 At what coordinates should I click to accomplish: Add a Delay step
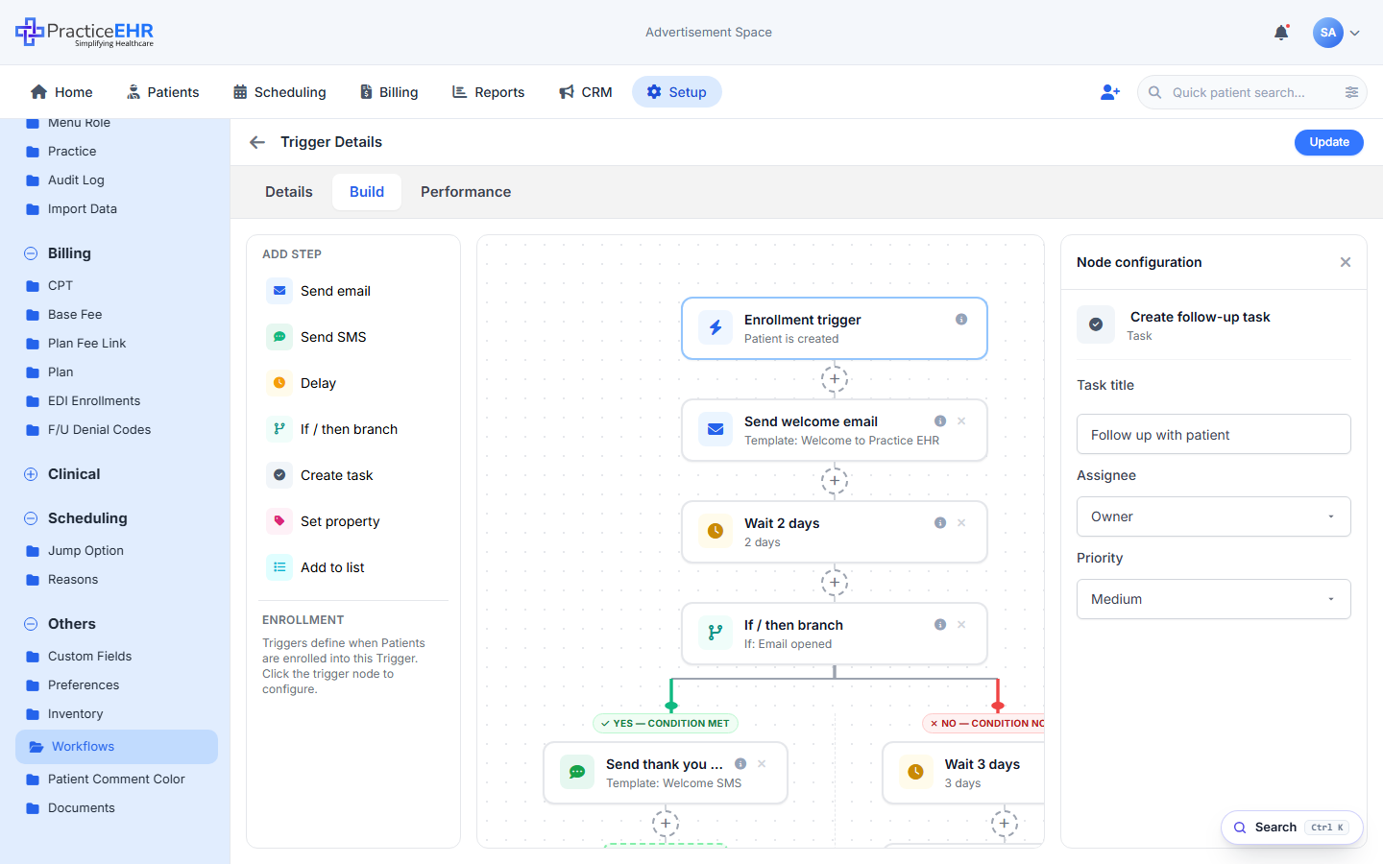point(353,383)
